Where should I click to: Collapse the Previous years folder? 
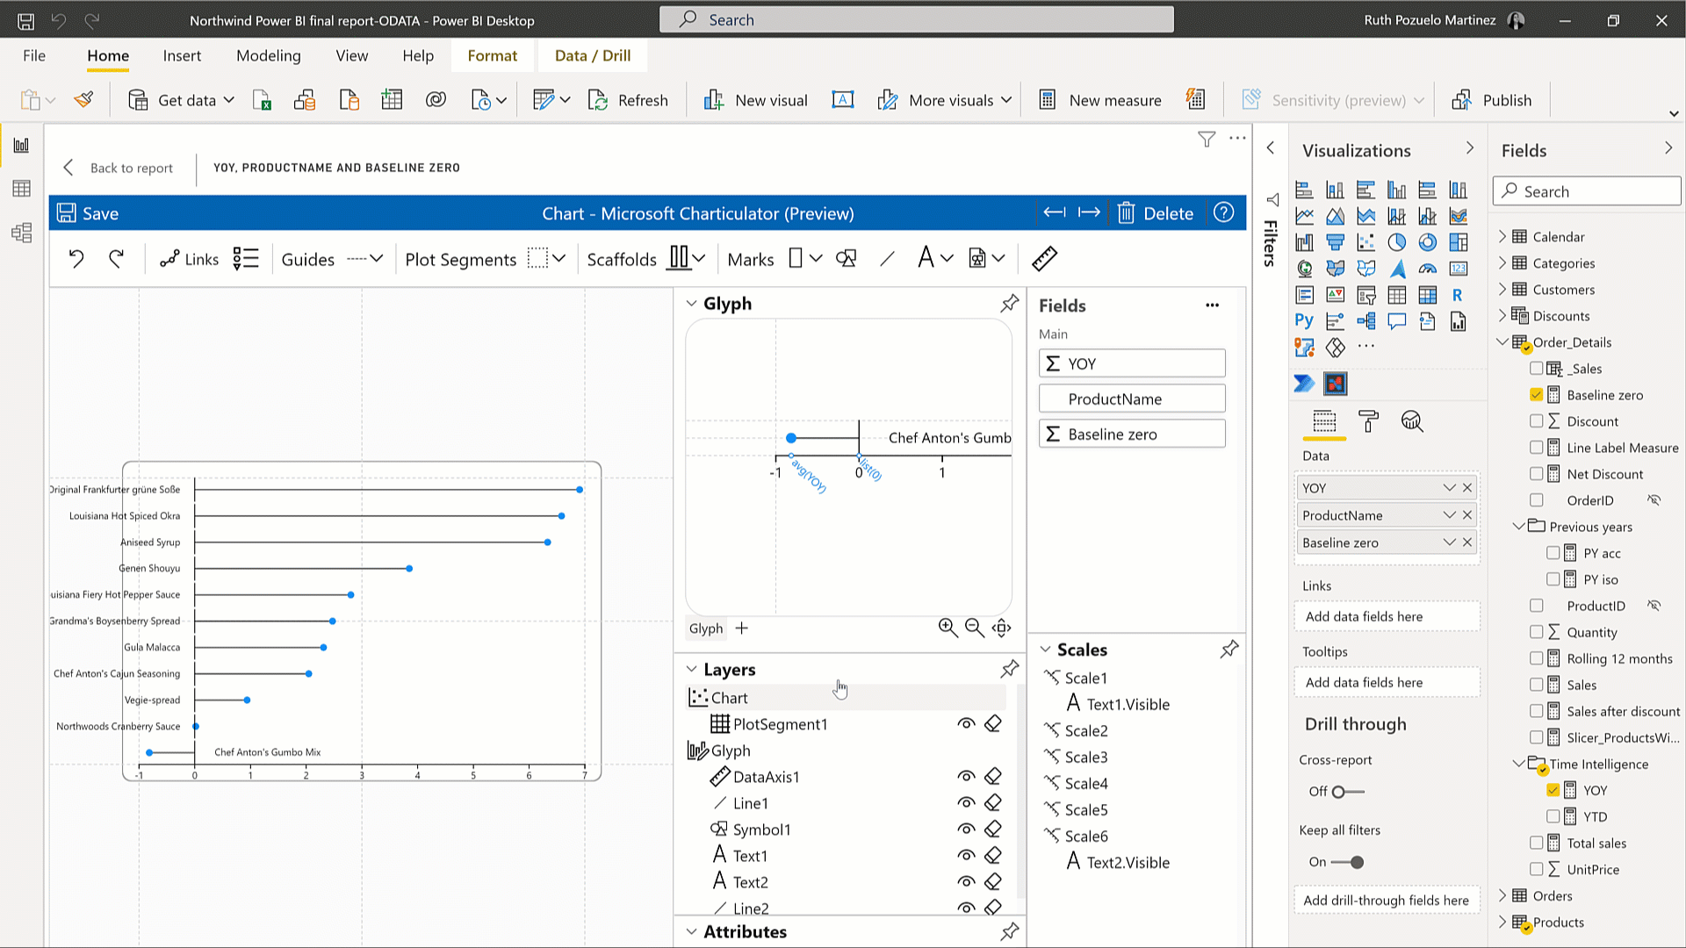click(1520, 527)
